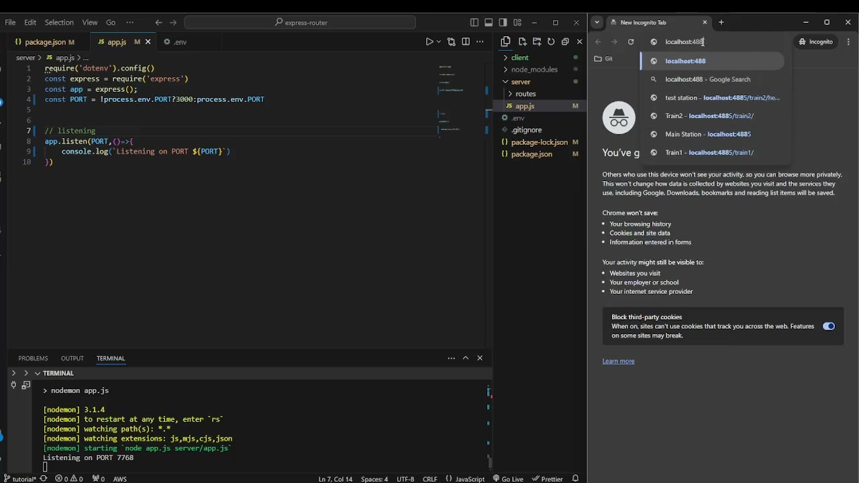Close the Explorer side panel
Viewport: 859px width, 483px height.
580,42
